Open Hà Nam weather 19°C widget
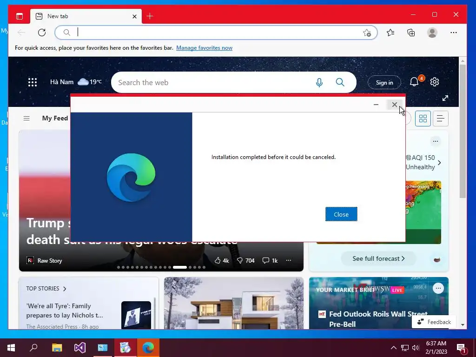Image resolution: width=476 pixels, height=357 pixels. tap(76, 82)
